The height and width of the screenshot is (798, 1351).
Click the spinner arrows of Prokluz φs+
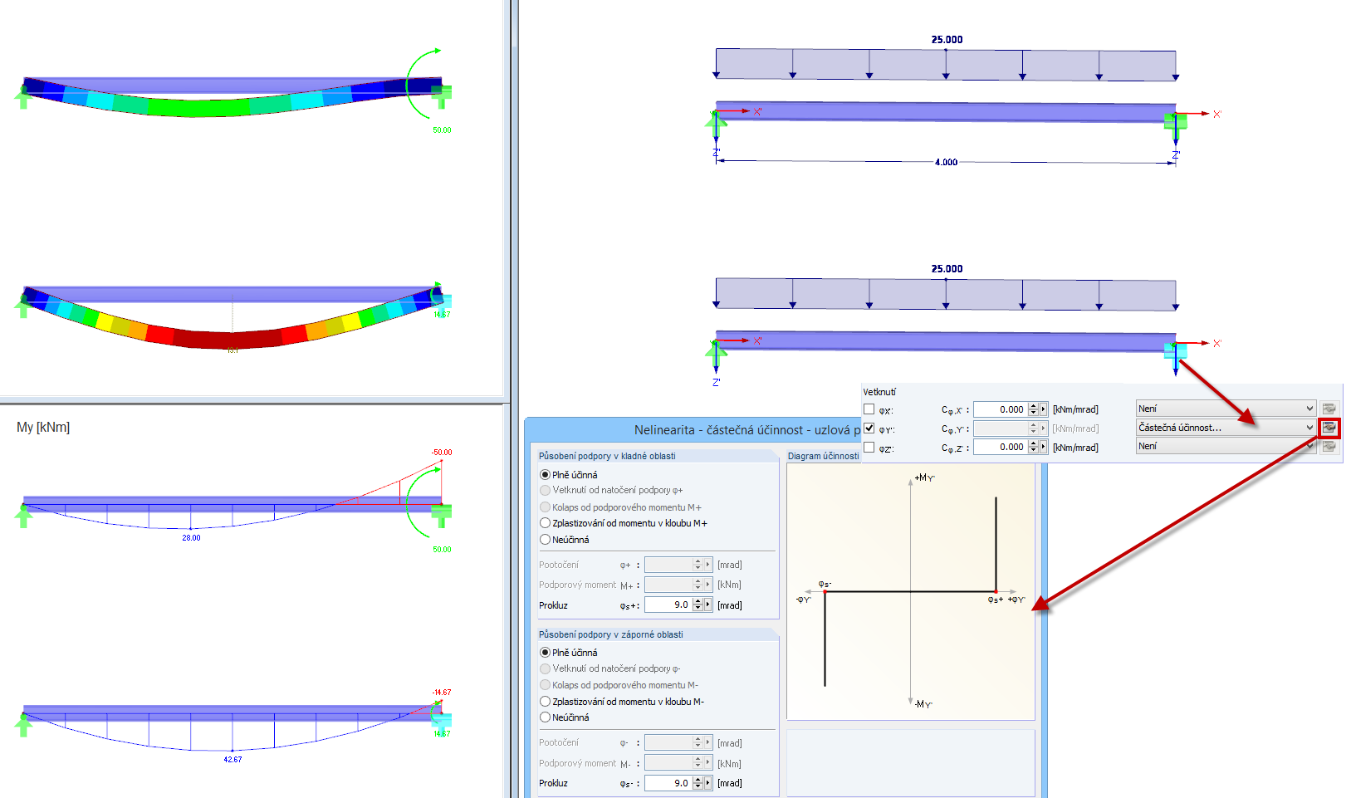tap(698, 605)
